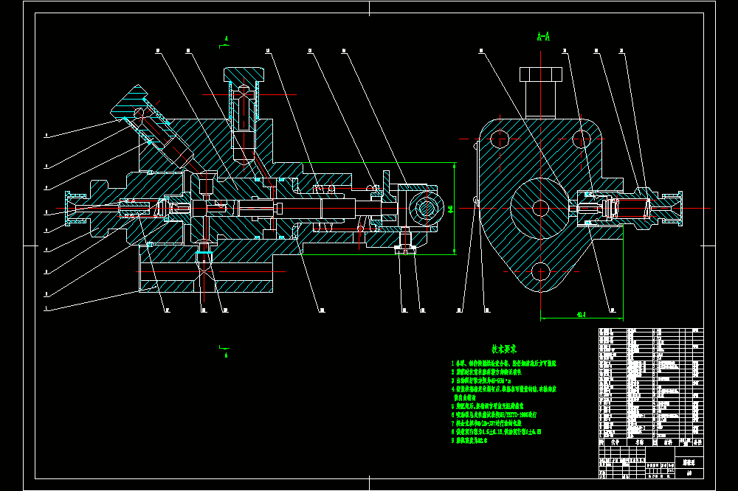Screen dimensions: 738x491
Task: Select the title block drawing name cell
Action: click(689, 463)
